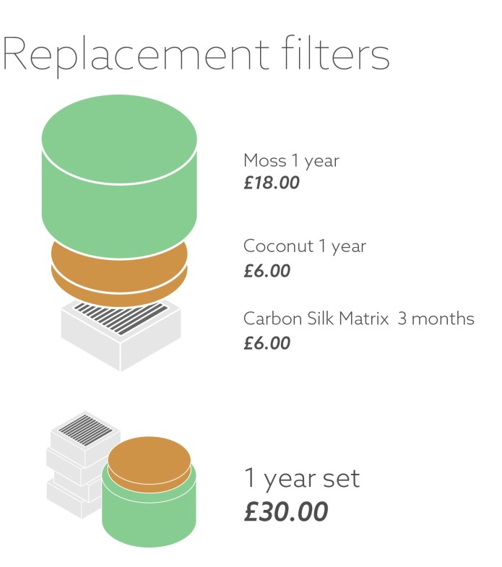Click the Replacement filters heading

pyautogui.click(x=196, y=54)
